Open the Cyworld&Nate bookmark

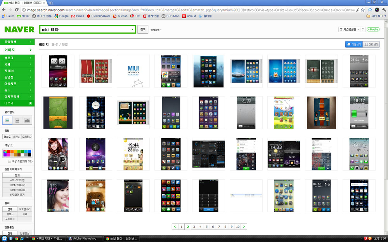click(98, 16)
